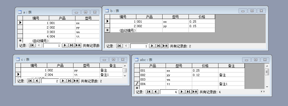Jump to last record in table abc
The width and height of the screenshot is (288, 106).
point(188,92)
